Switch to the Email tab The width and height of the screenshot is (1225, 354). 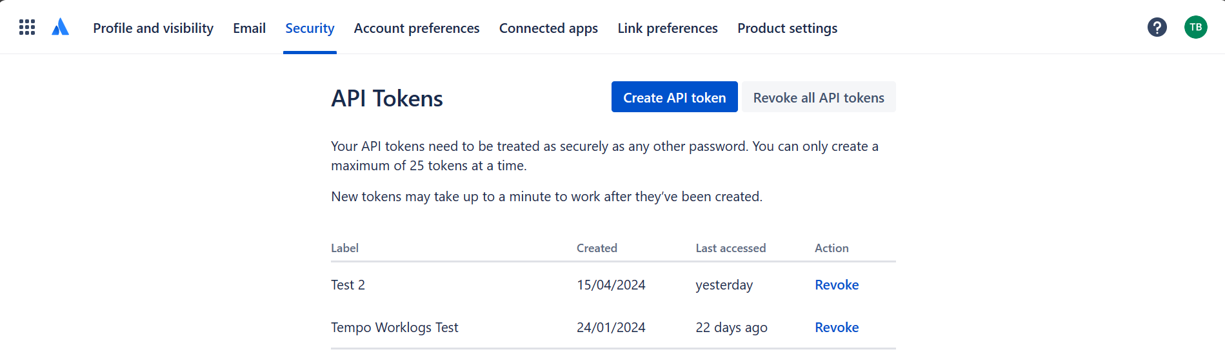pos(249,28)
